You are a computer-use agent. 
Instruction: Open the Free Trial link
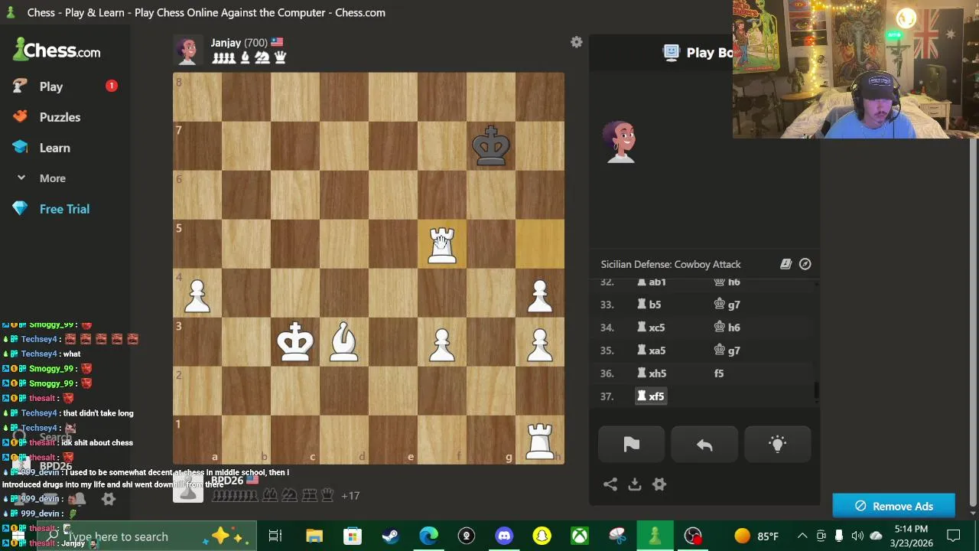pyautogui.click(x=64, y=209)
